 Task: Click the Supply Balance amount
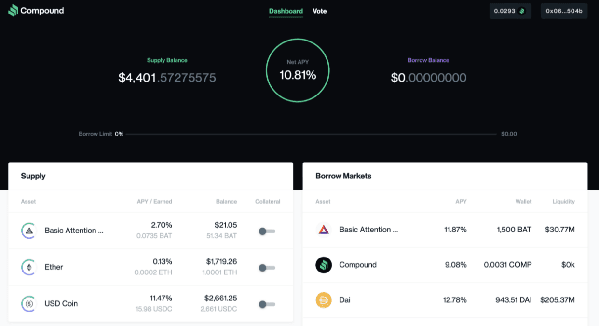tap(167, 78)
